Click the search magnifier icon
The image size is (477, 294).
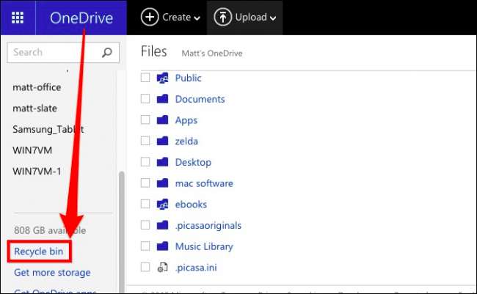tap(106, 53)
